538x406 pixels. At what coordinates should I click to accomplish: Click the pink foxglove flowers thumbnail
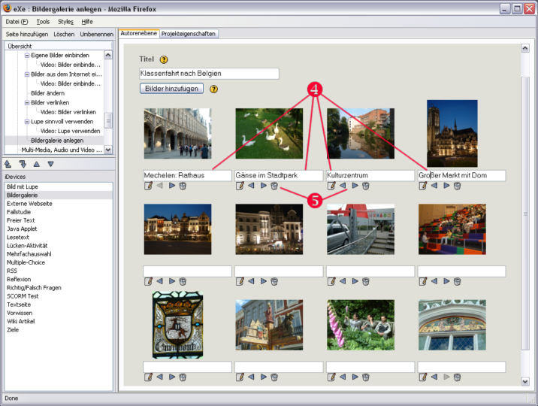click(361, 325)
